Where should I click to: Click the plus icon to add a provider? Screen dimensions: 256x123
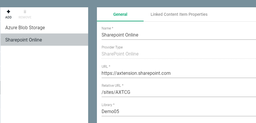(x=8, y=12)
